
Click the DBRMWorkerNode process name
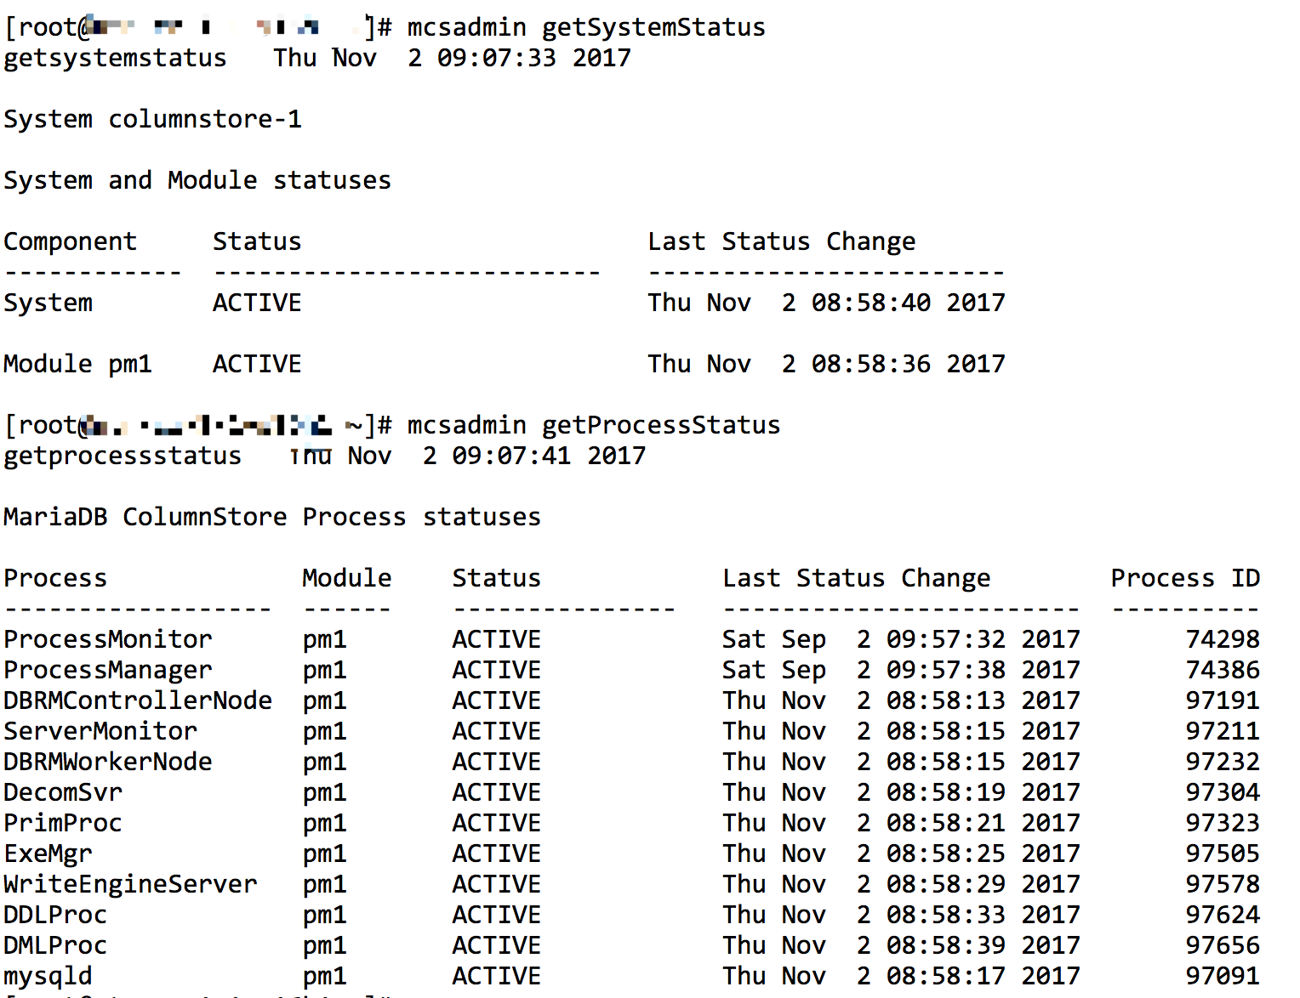108,762
